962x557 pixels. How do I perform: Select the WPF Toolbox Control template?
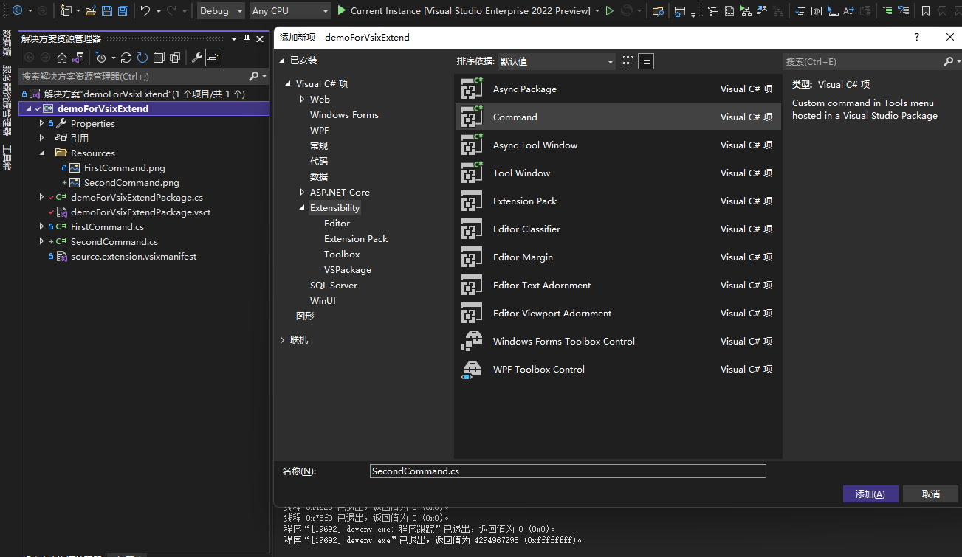click(x=617, y=369)
